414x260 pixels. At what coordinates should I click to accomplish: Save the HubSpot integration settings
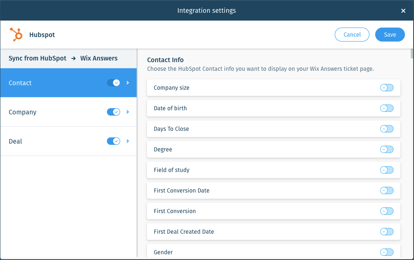point(390,35)
